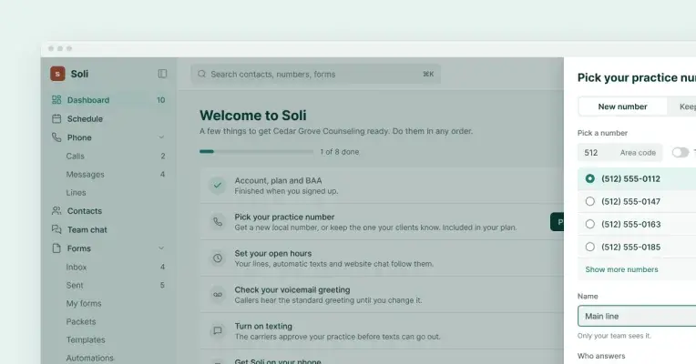Open the Account, plan and BAA step
Screen dimensions: 696x364
pyautogui.click(x=382, y=186)
